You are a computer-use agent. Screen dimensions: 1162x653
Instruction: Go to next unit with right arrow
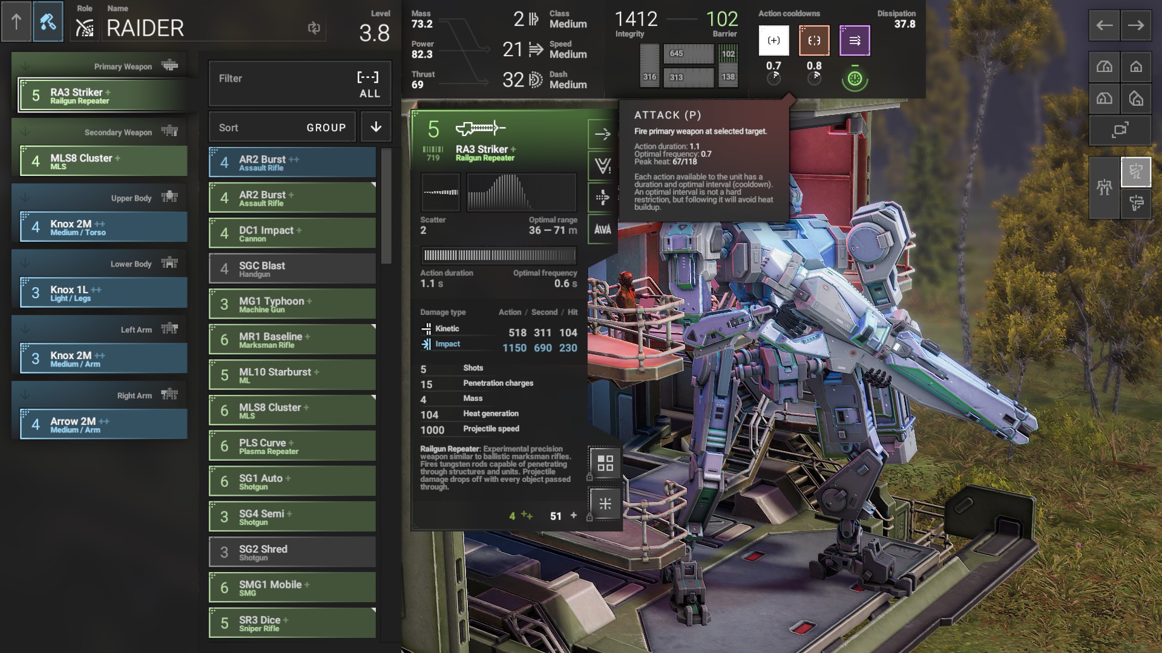click(x=1135, y=25)
